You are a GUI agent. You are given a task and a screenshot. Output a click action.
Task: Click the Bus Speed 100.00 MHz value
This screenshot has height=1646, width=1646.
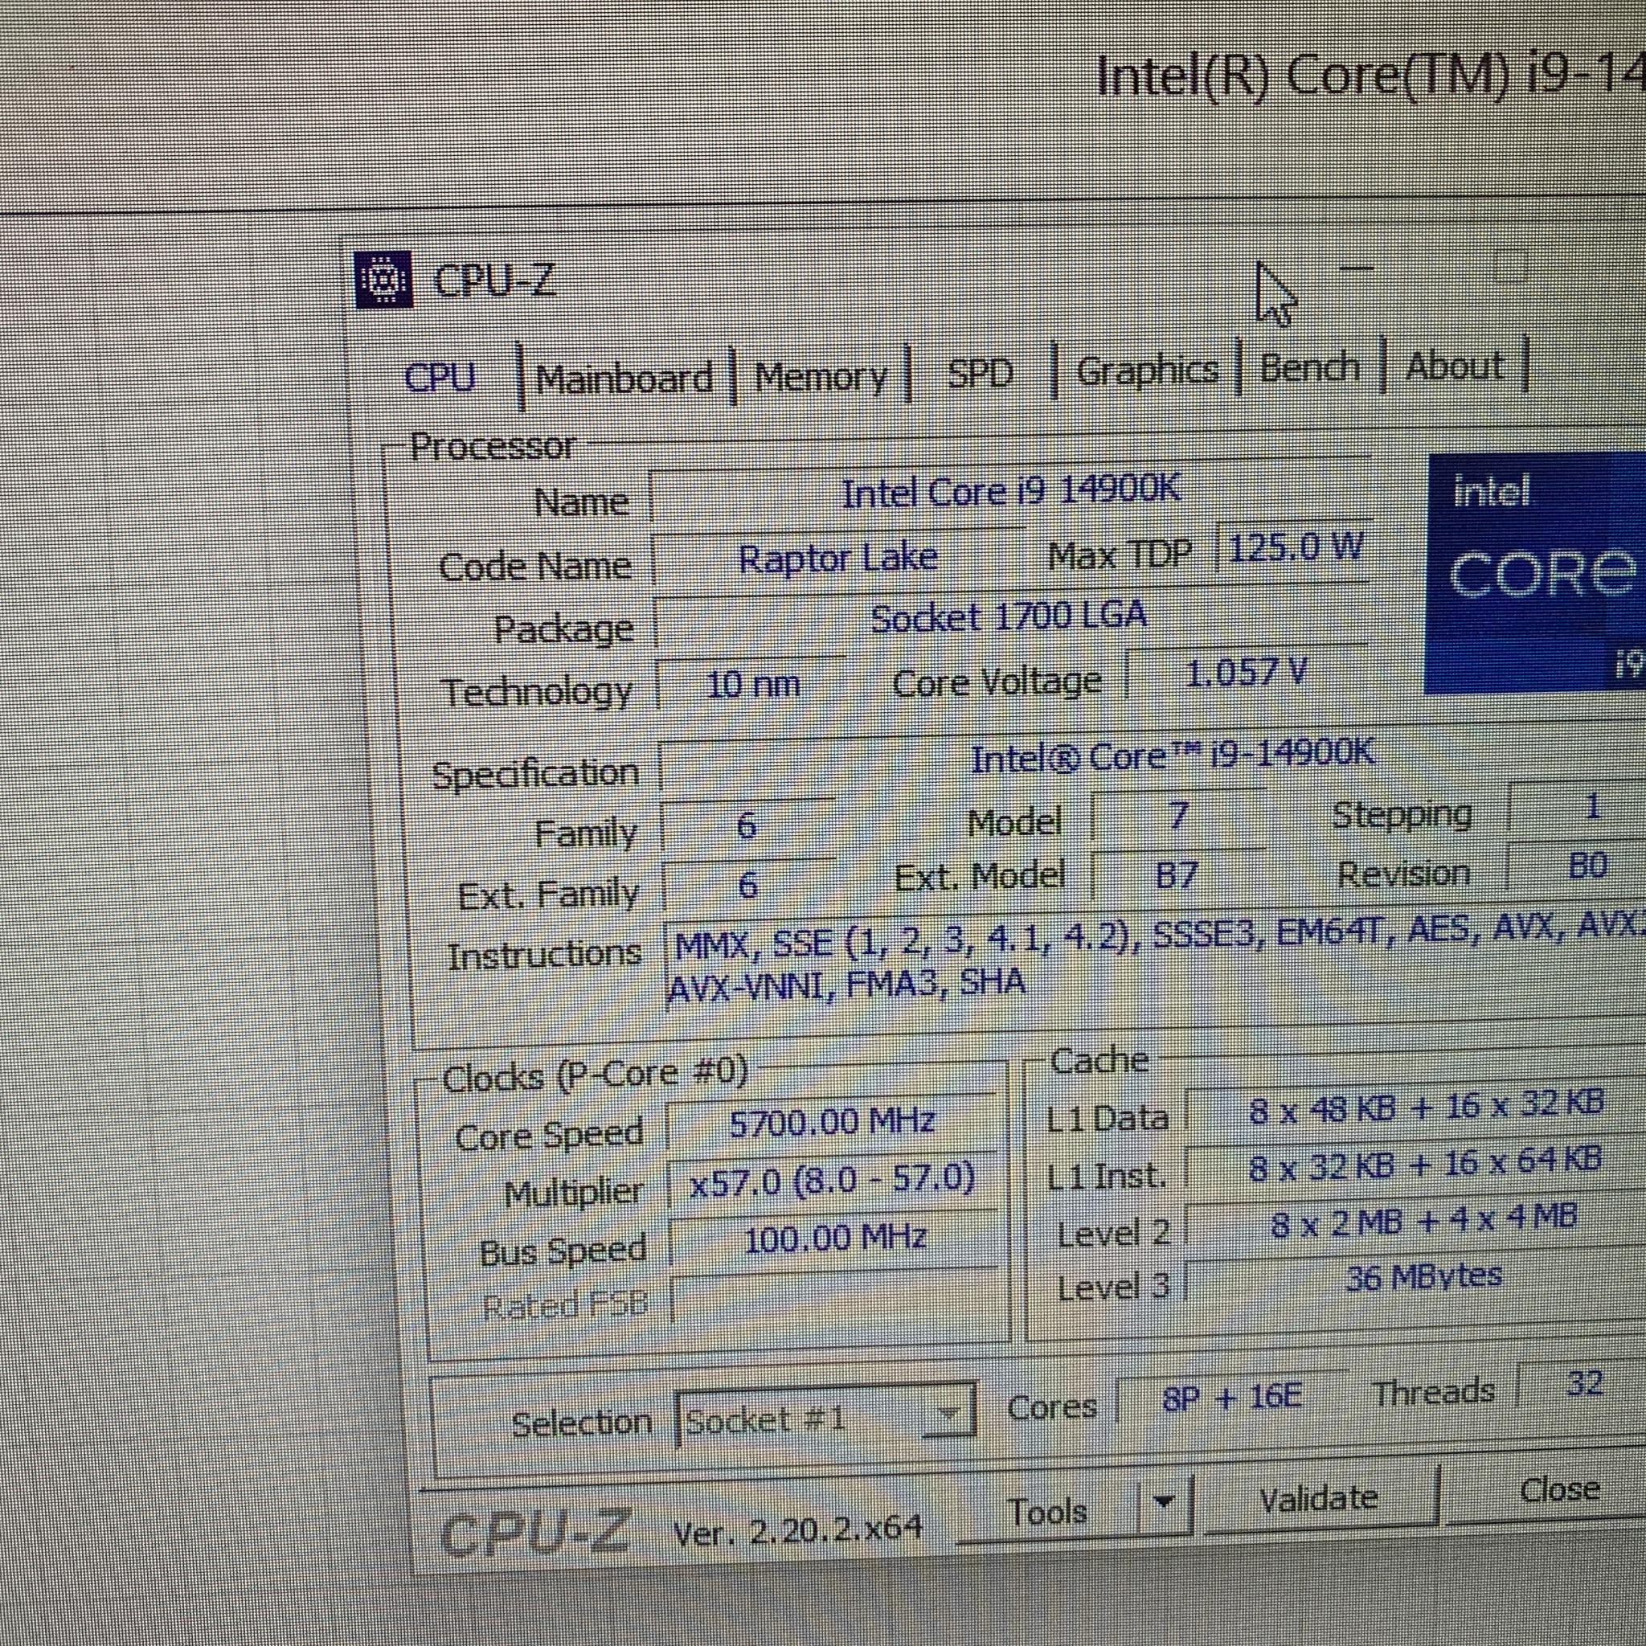click(834, 1238)
